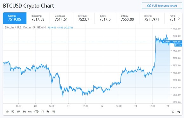Viewport: 184px width, 118px height.
Task: Click the GEMINI 7519.05 price label
Action: [x=172, y=42]
